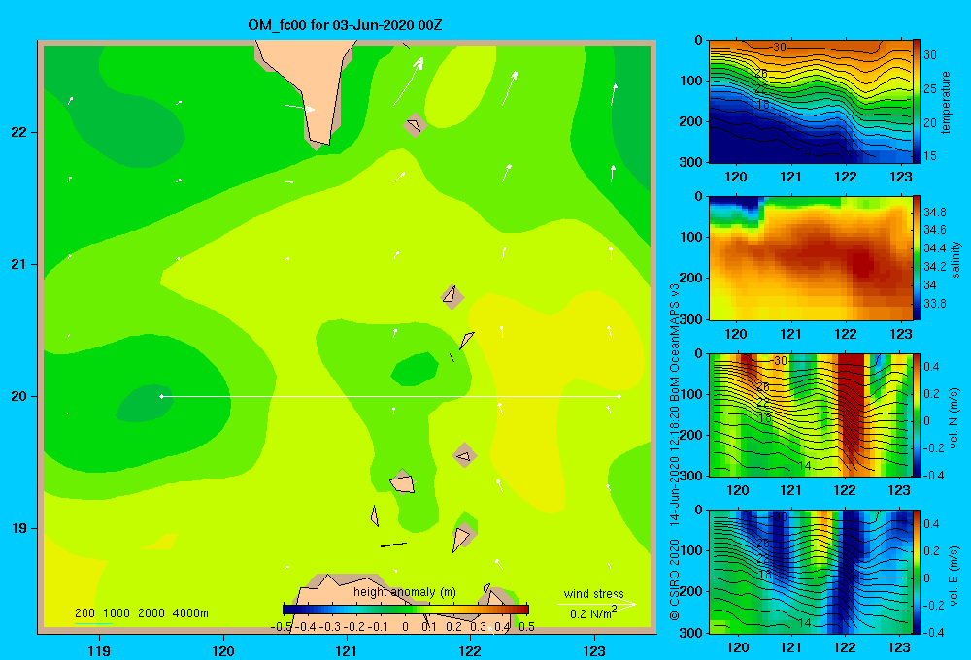Click the 'wind stress' legend label
This screenshot has height=660, width=971.
pos(593,593)
